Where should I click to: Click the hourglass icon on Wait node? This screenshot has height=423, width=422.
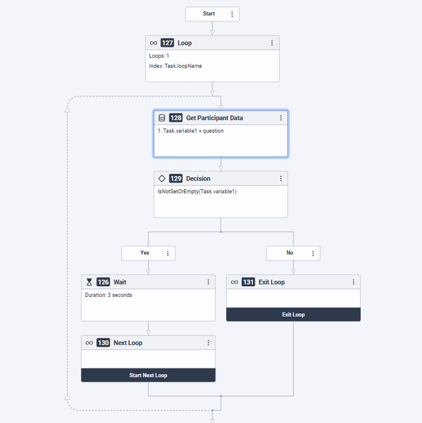89,282
